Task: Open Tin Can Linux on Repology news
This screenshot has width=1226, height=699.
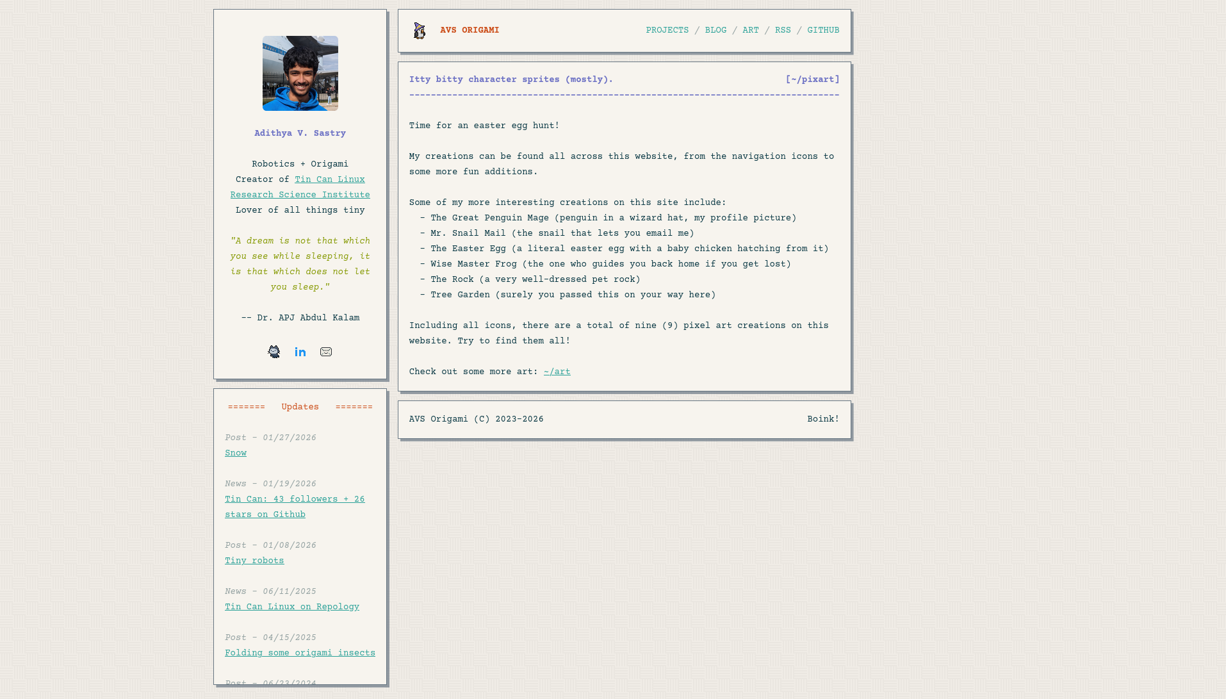Action: (x=292, y=607)
